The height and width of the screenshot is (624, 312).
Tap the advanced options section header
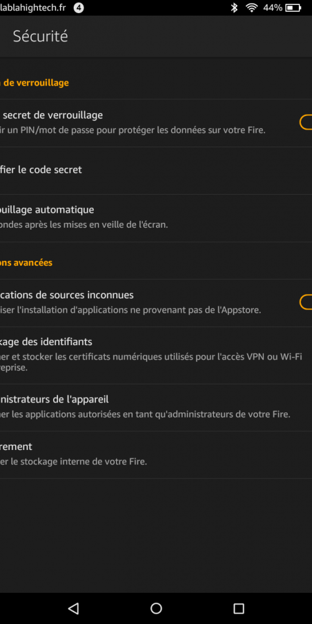coord(26,263)
